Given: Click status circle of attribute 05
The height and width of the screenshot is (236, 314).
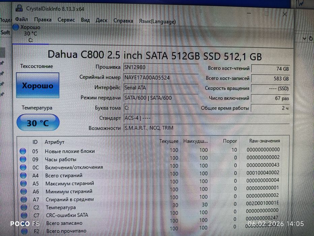Looking at the screenshot, I should coord(23,151).
